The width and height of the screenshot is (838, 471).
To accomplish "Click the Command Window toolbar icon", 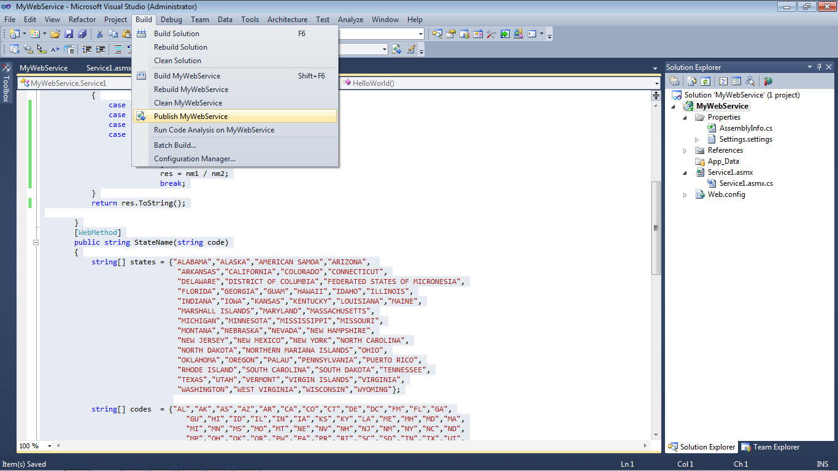I will tap(532, 34).
